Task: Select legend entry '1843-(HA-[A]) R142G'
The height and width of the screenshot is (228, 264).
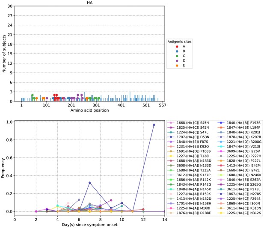Action: pyautogui.click(x=189, y=184)
